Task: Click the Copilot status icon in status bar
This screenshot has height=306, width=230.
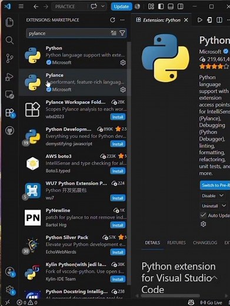Action: (191, 302)
